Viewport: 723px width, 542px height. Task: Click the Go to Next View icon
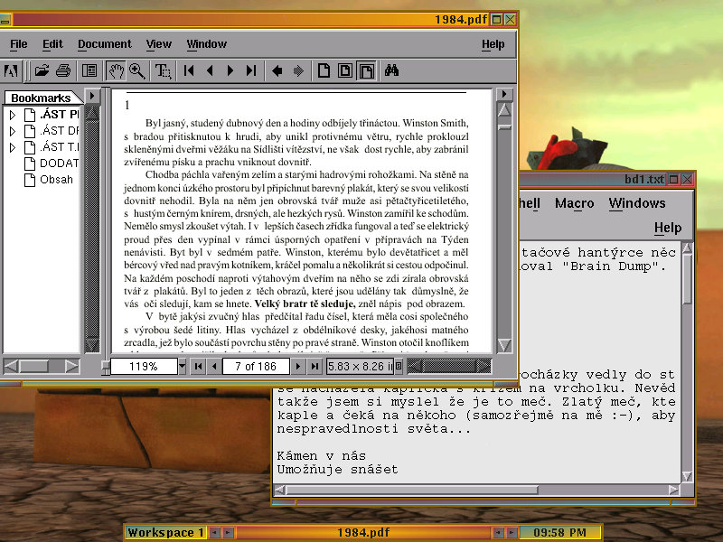click(x=298, y=71)
